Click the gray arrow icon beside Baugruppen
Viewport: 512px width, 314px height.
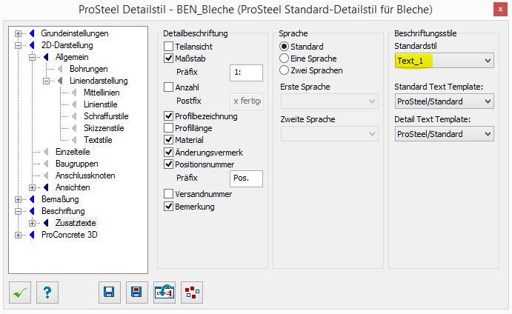click(46, 164)
